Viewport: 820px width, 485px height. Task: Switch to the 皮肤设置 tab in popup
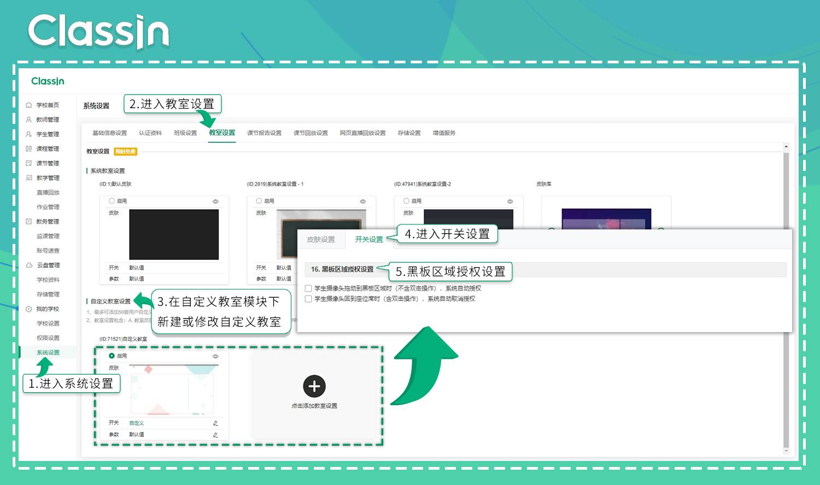pyautogui.click(x=321, y=239)
